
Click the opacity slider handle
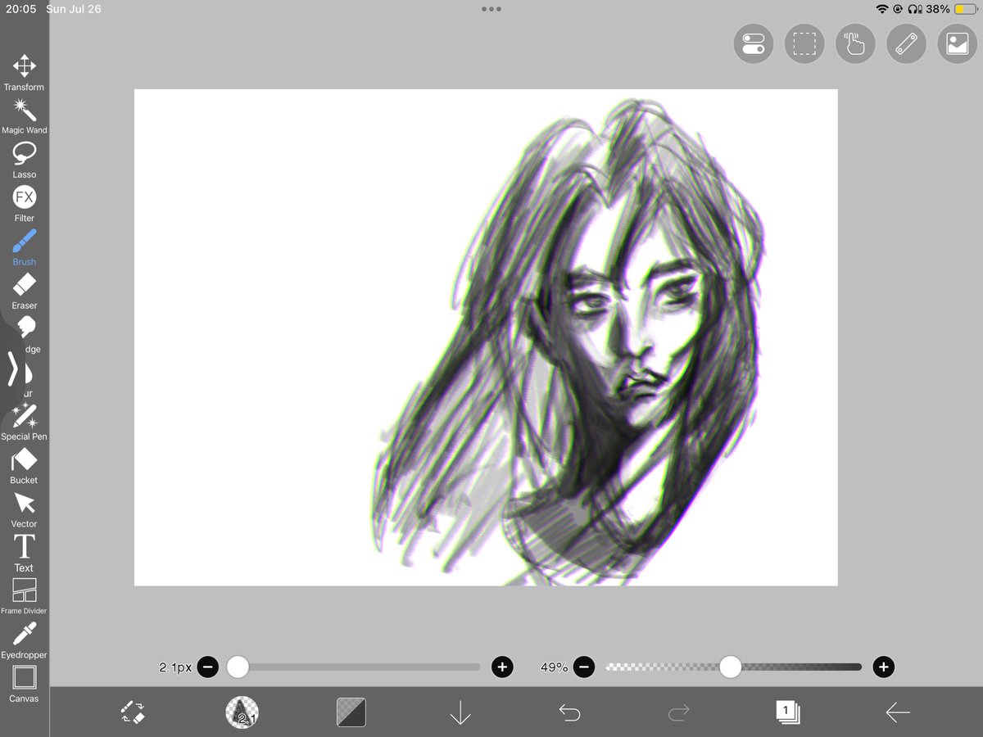(x=730, y=667)
